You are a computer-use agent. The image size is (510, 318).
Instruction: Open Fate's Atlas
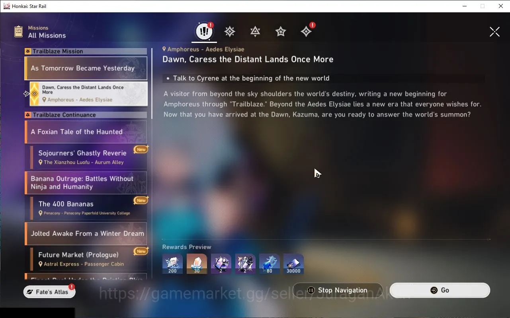click(49, 292)
